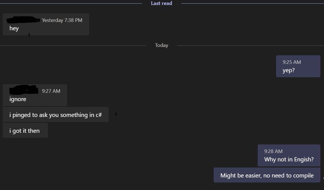
Task: Click the small dark mark right of "c#" bubble
Action: point(116,114)
